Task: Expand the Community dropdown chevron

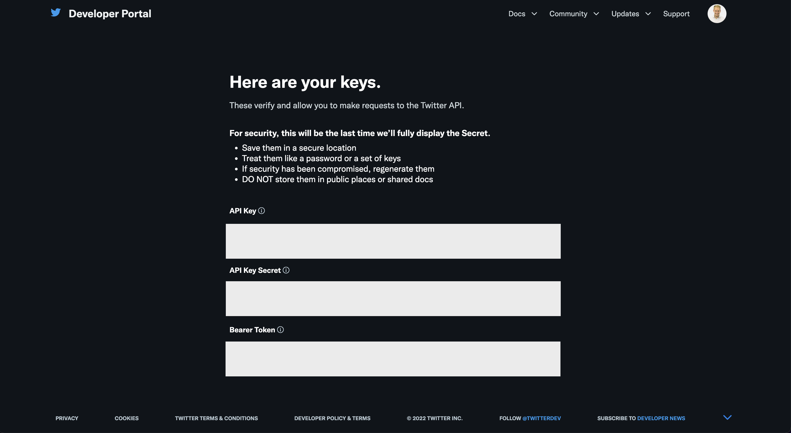Action: point(596,14)
